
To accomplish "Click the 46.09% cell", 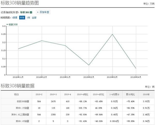I will [x=99, y=108].
